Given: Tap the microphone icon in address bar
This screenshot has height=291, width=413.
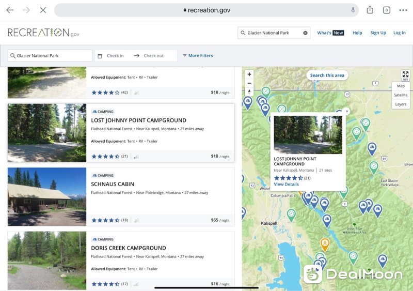Looking at the screenshot, I should [353, 10].
